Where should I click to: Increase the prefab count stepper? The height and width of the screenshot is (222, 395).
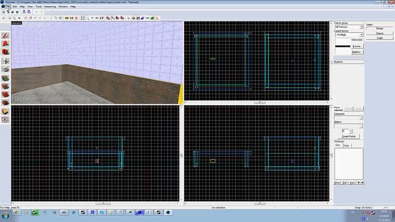point(351,130)
